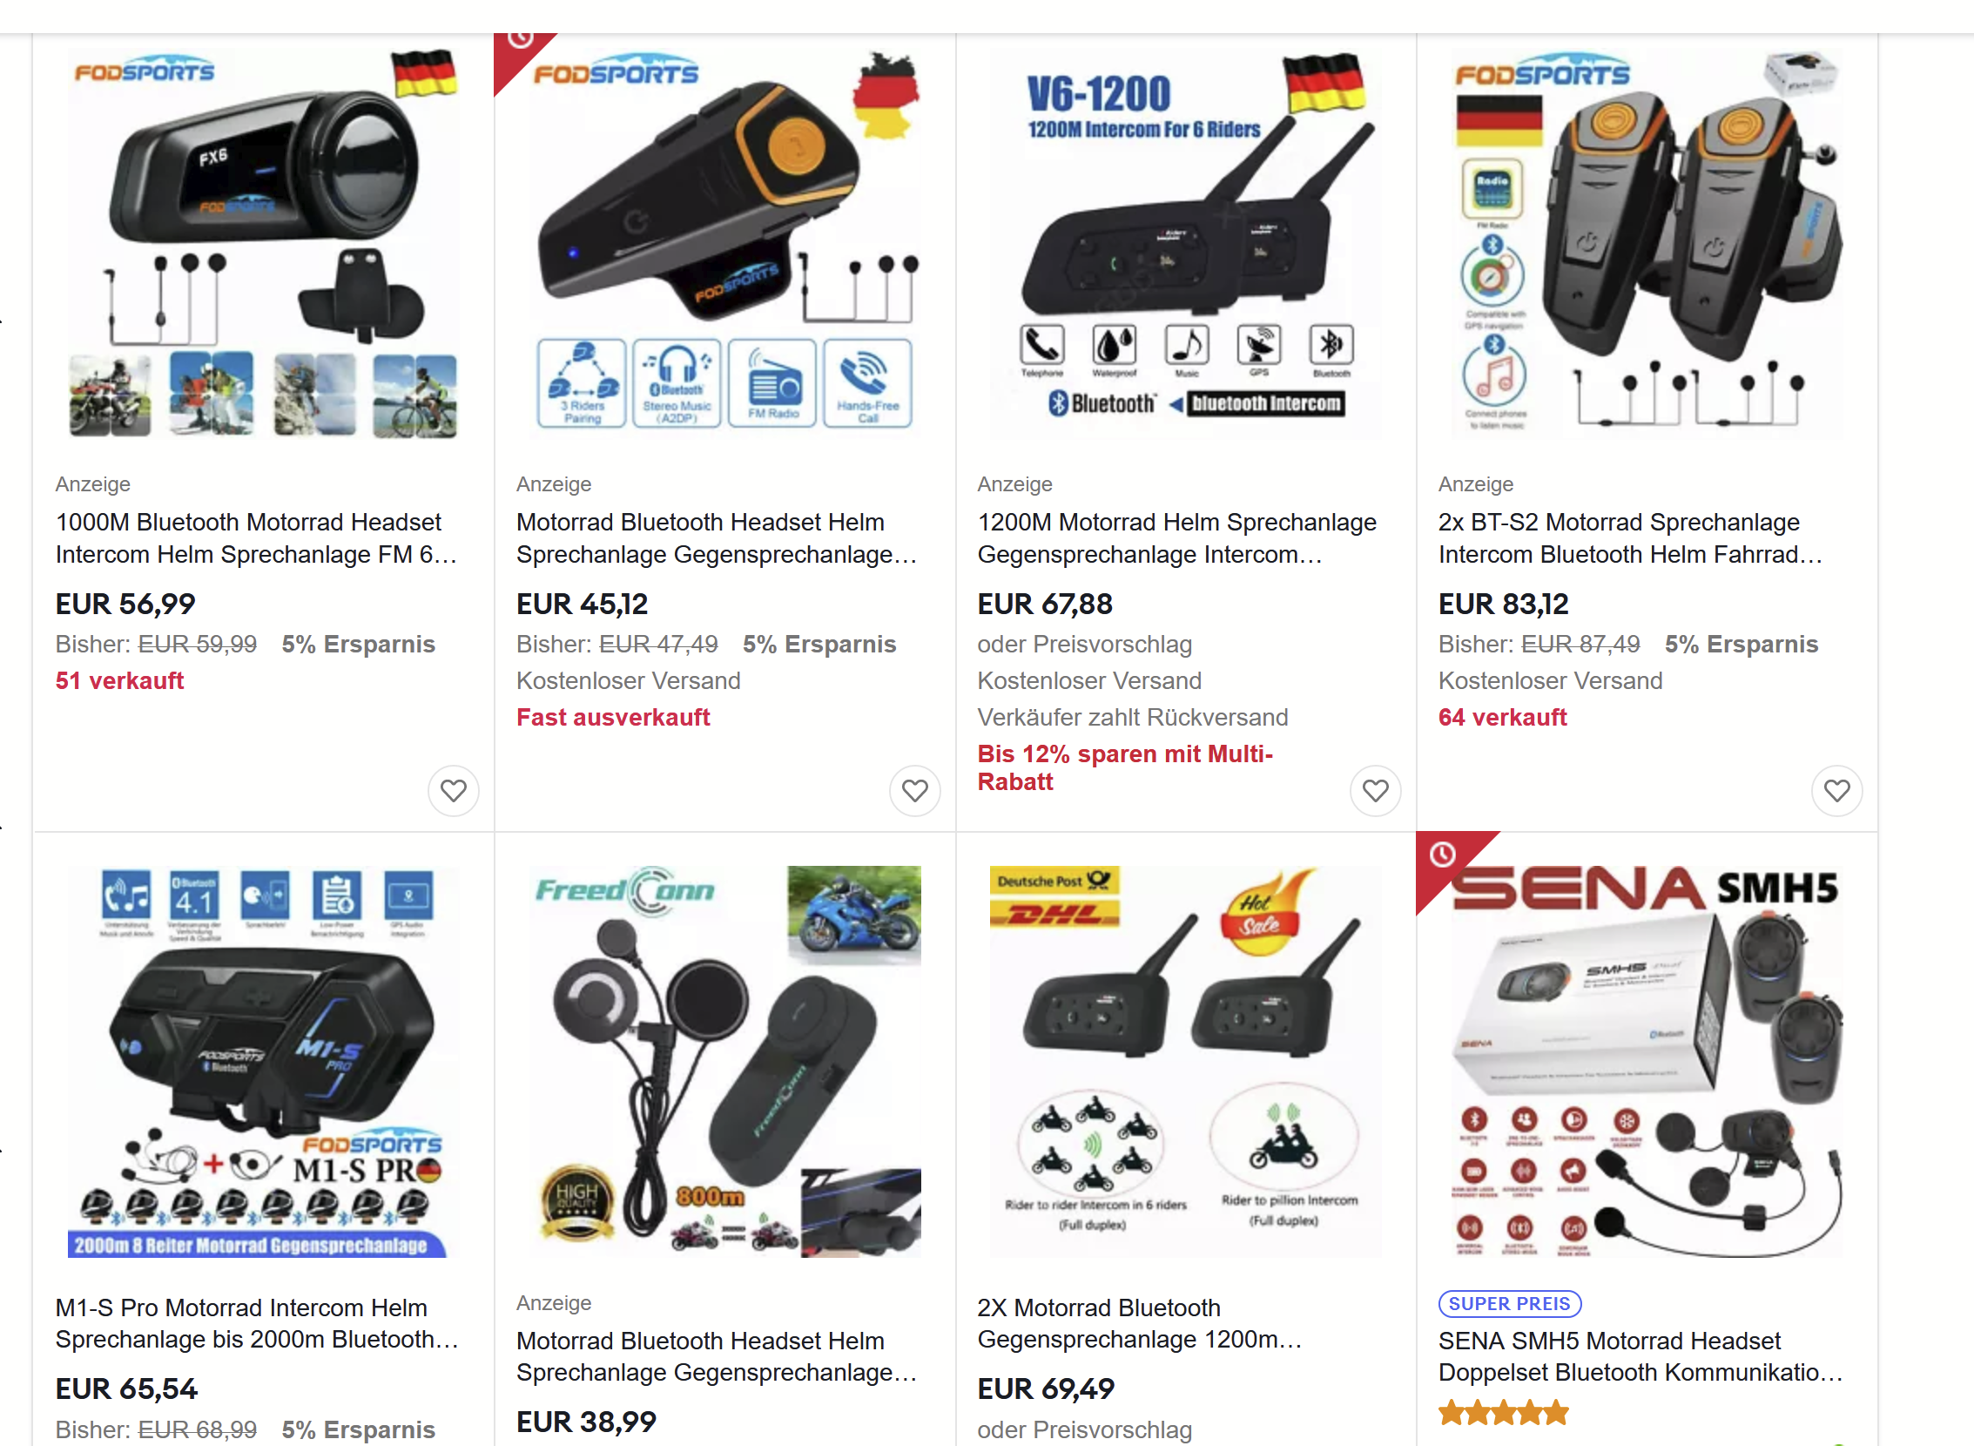Open DHL Hot Sale intercom image
The image size is (1974, 1446).
pos(1186,1062)
